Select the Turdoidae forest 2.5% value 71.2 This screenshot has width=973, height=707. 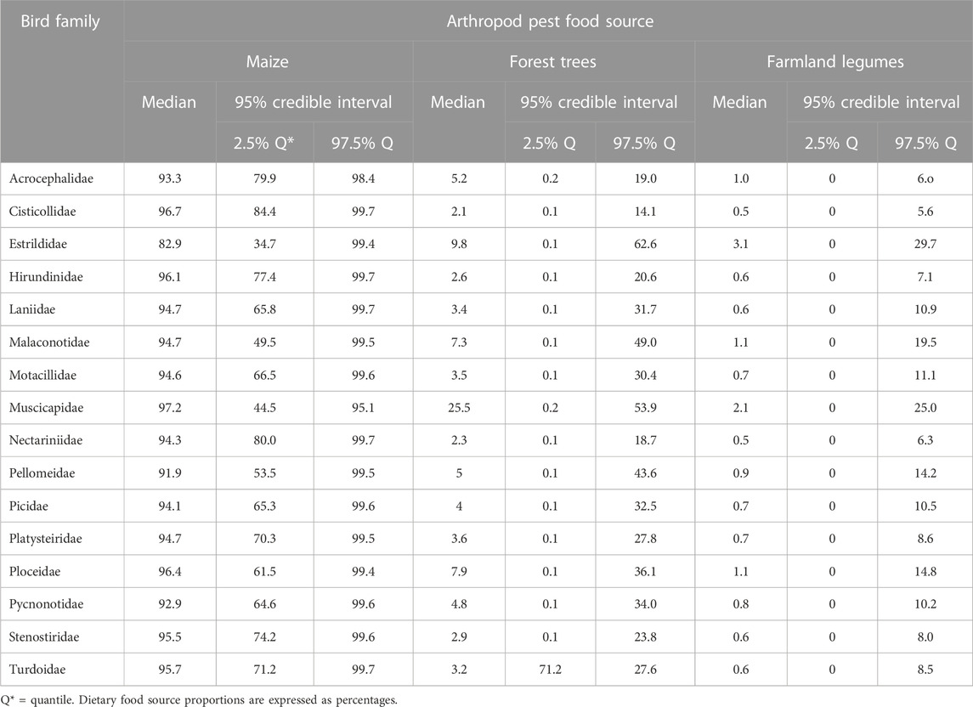click(550, 670)
